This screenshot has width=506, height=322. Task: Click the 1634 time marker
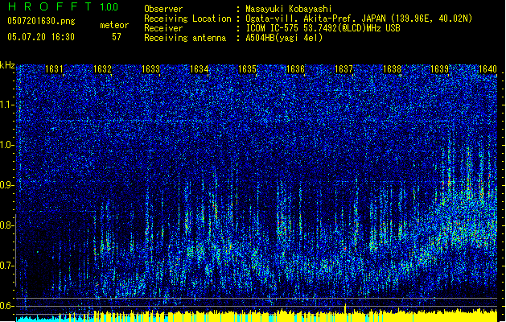pos(200,69)
